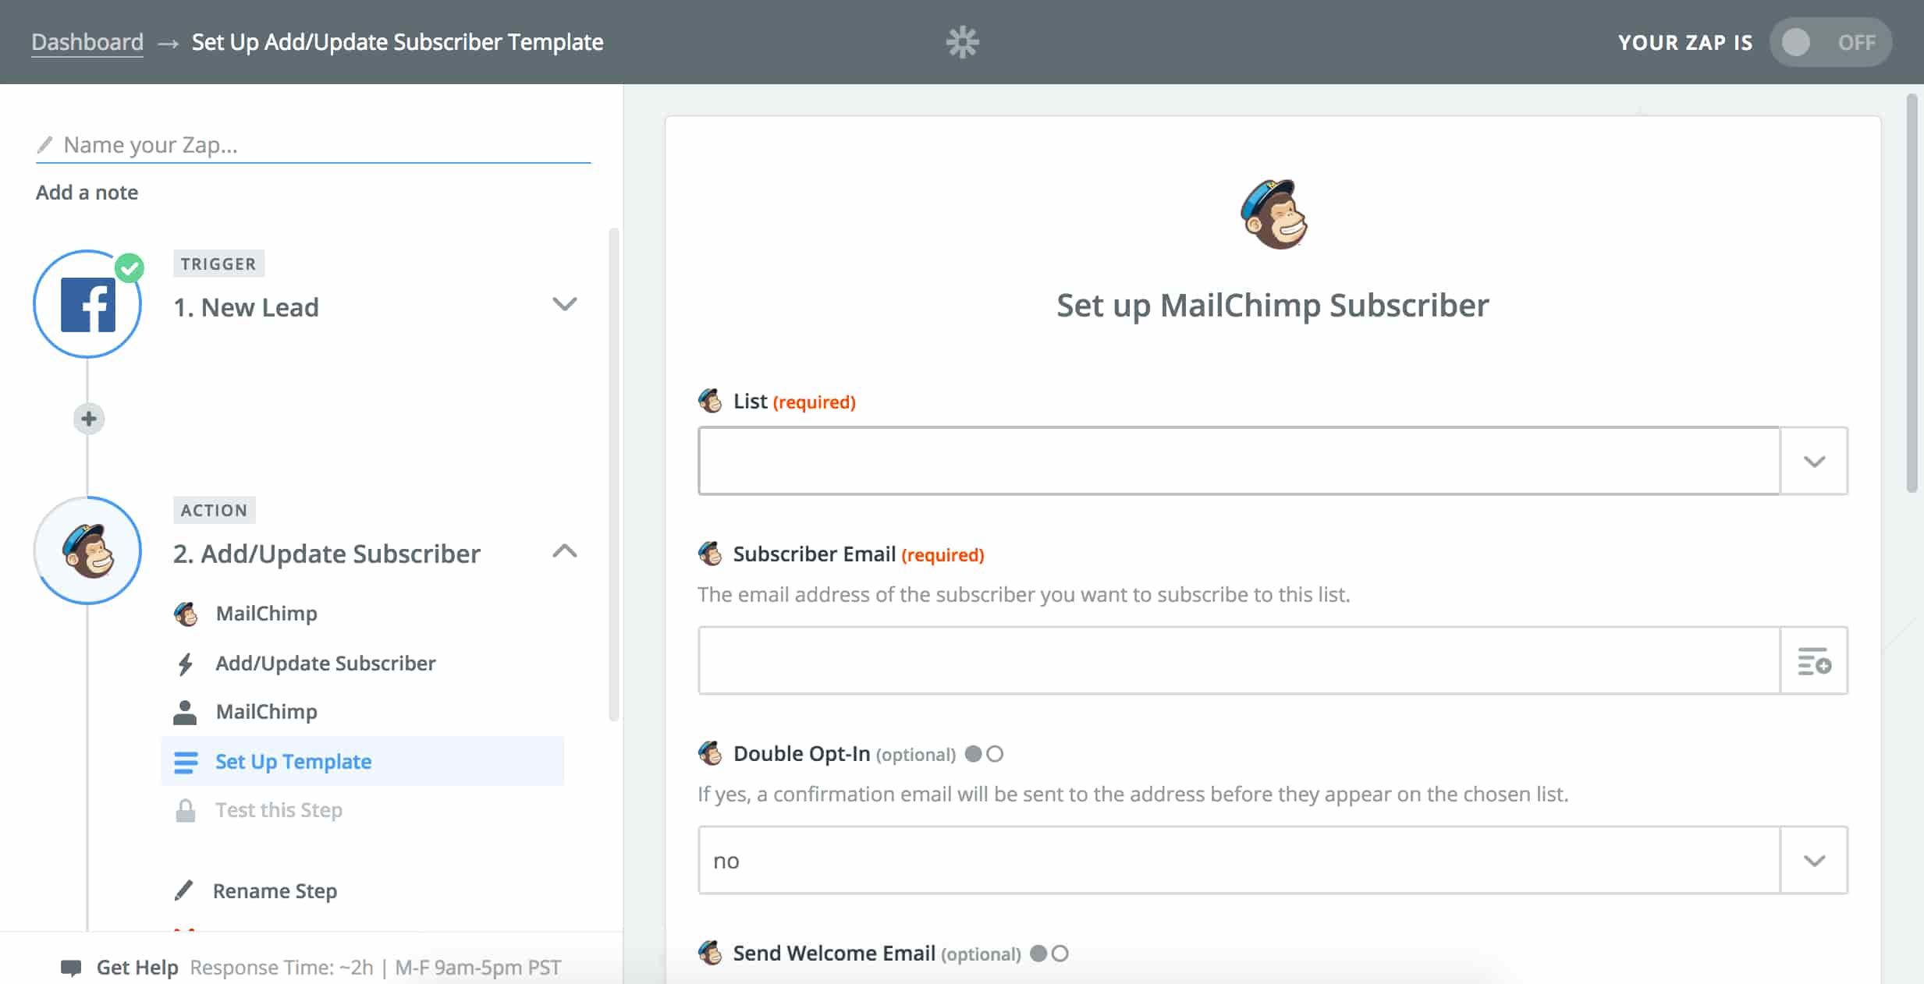The height and width of the screenshot is (984, 1924).
Task: Click the Set Up Add/Update Subscriber Template breadcrumb
Action: pyautogui.click(x=397, y=42)
